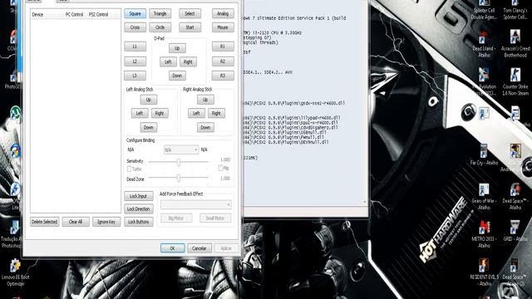Screen dimensions: 532x299
Task: Select the Dead Island - Atalho shortcut
Action: point(484,44)
